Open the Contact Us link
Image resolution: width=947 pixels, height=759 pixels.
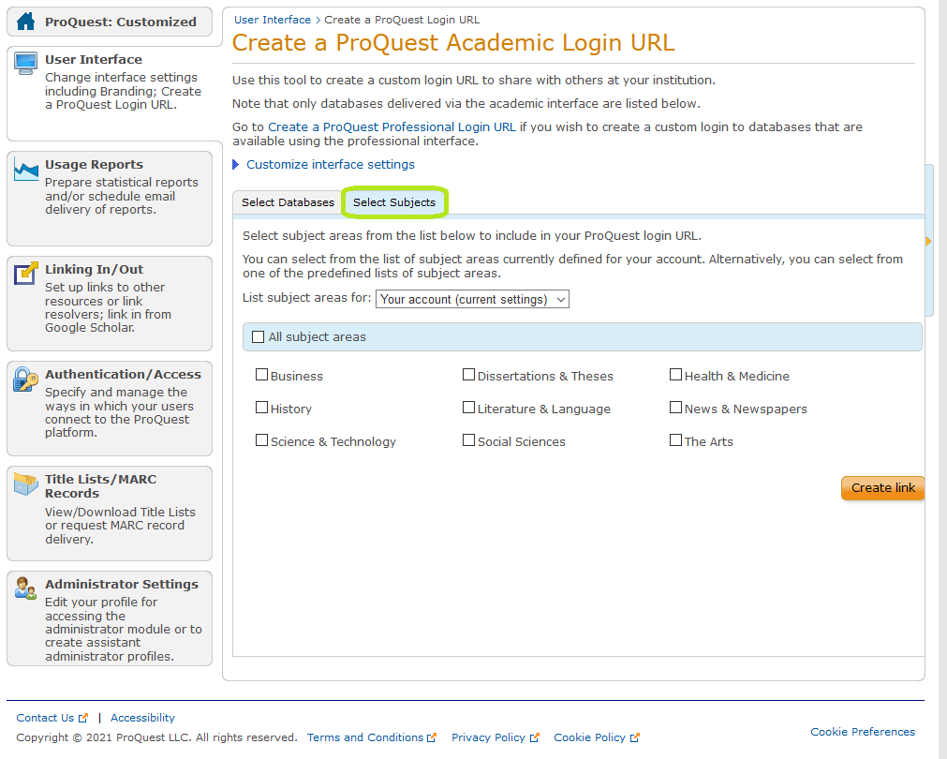click(x=45, y=718)
